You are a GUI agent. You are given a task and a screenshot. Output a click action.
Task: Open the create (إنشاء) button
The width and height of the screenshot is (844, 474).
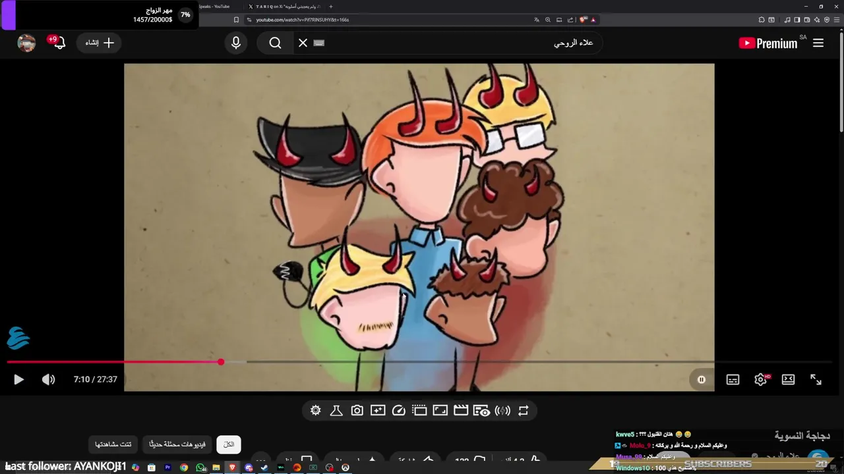pos(100,43)
